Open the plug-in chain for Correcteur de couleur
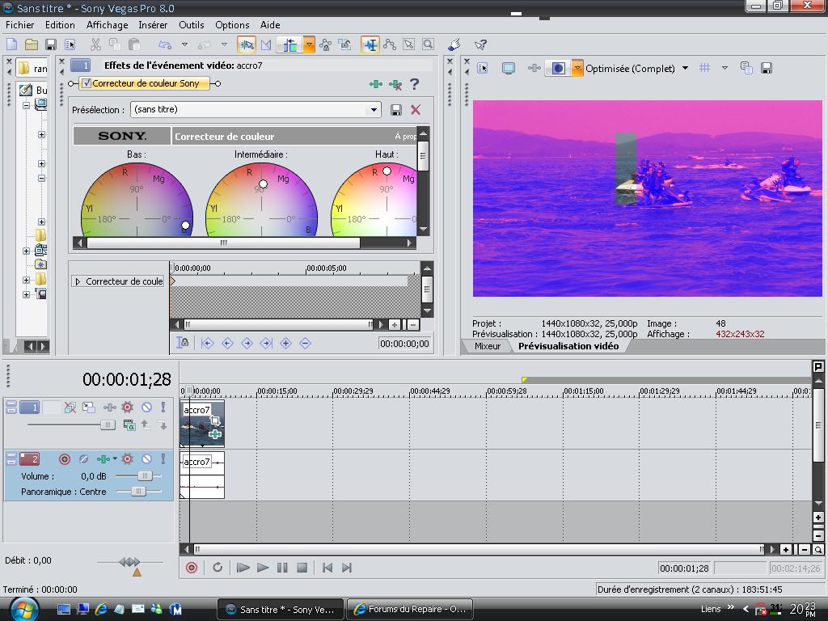 tap(375, 84)
